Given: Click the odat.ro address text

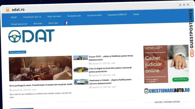Looking at the screenshot, I should (x=18, y=10).
